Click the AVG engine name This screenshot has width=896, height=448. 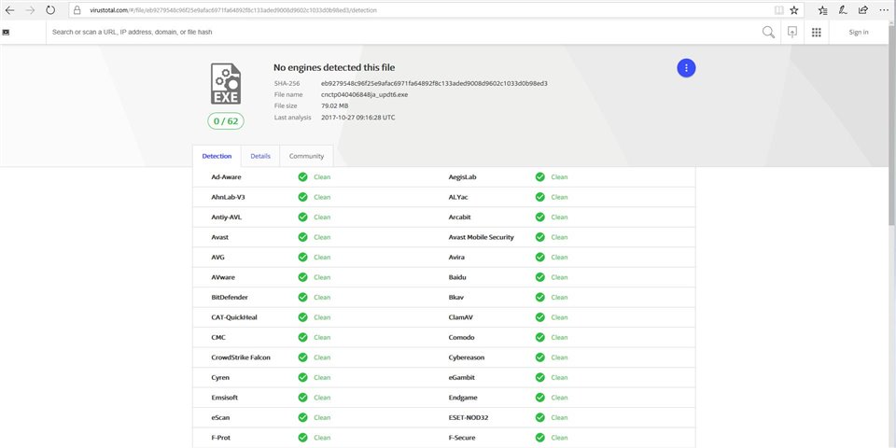point(217,258)
